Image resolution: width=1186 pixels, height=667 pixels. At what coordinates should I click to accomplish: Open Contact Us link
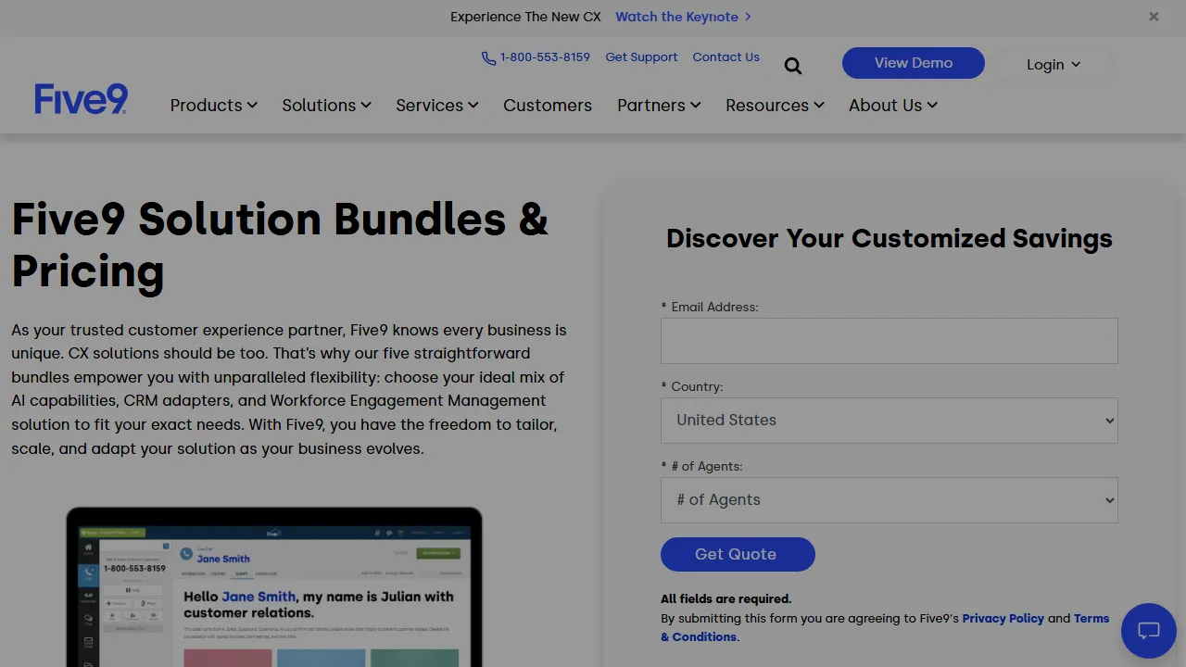click(x=725, y=57)
